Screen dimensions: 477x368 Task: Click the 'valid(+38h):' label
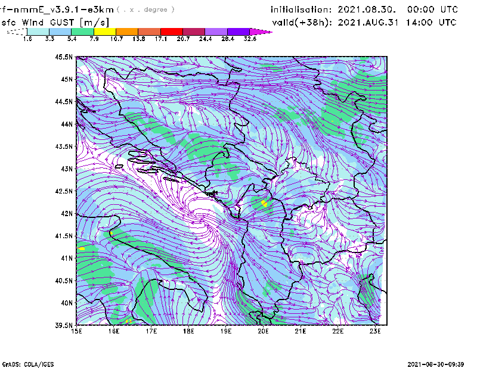coord(302,23)
